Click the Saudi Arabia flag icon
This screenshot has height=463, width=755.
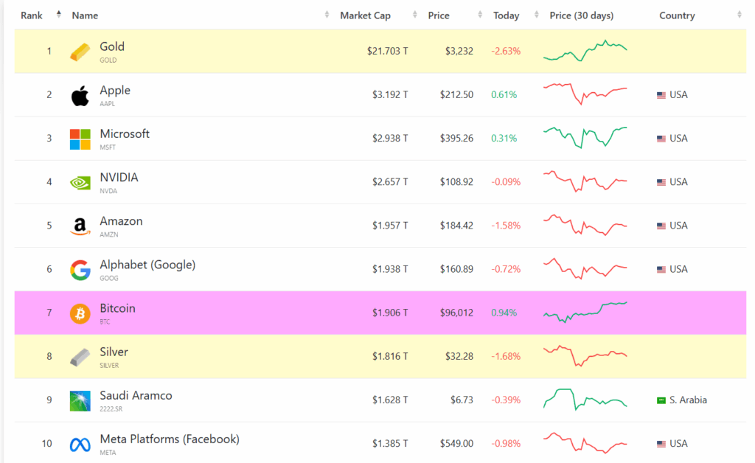coord(661,400)
